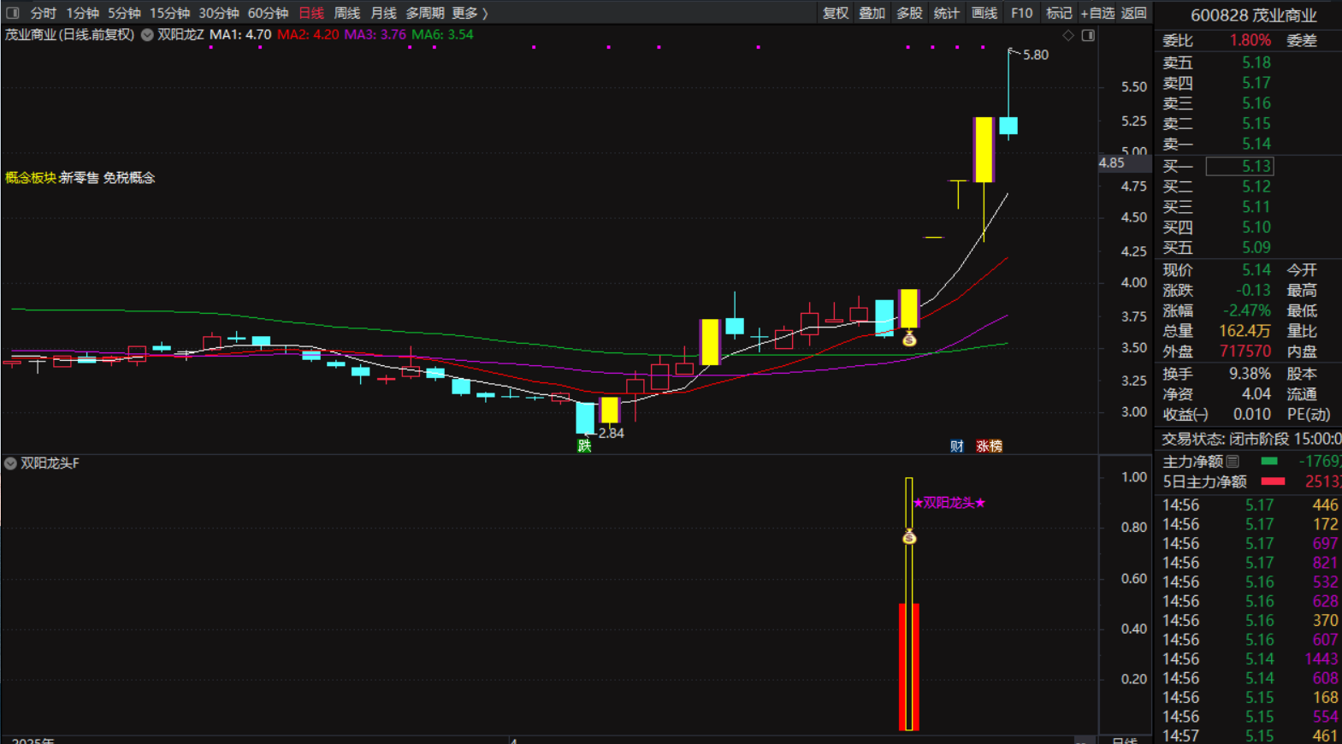The image size is (1342, 744).
Task: Click the green 跌 marker under chart
Action: pyautogui.click(x=584, y=446)
